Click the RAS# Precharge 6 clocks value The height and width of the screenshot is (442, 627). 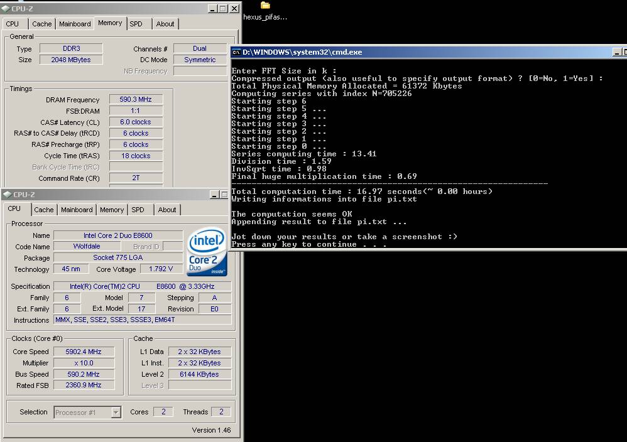click(136, 144)
